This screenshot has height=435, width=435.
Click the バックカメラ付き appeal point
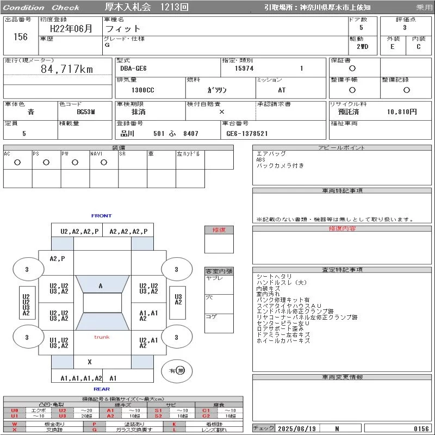[x=280, y=166]
